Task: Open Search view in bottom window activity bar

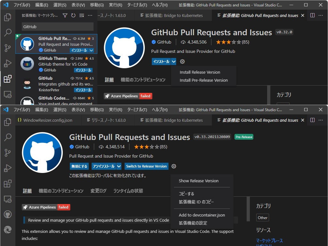Action: tap(8, 137)
